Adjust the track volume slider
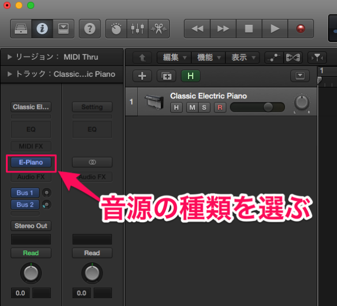337x306 pixels. (x=257, y=107)
